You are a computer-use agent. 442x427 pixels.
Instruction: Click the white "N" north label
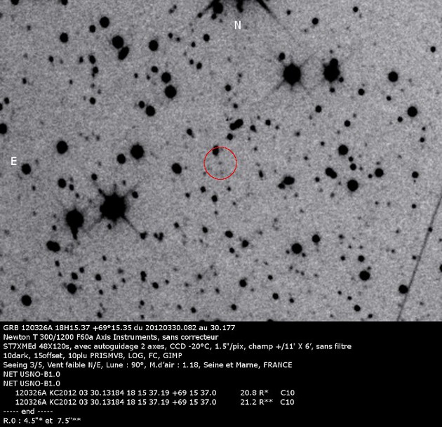tap(238, 25)
